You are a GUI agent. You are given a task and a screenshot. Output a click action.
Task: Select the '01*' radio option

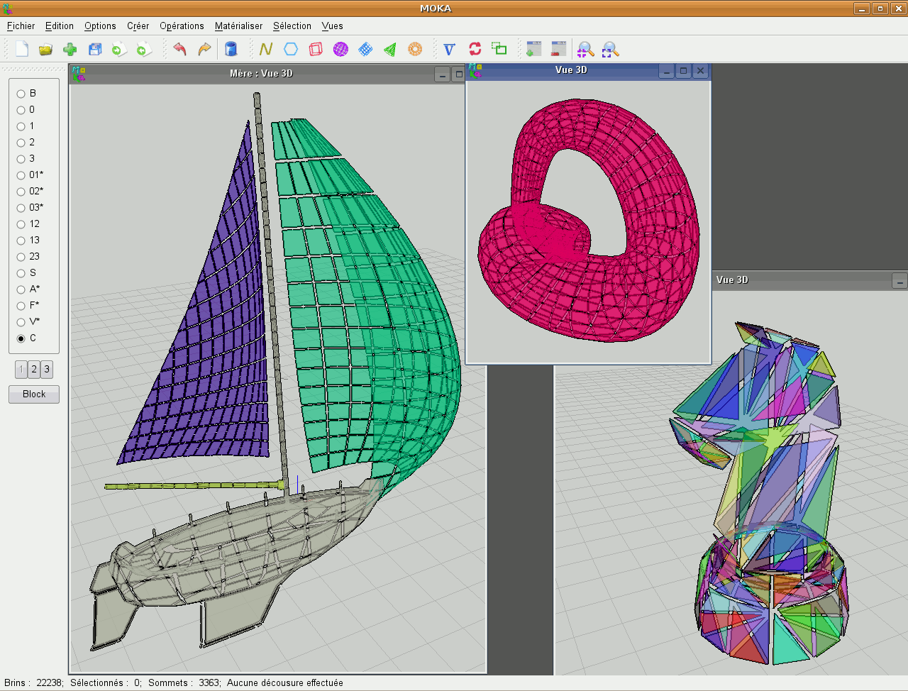(x=21, y=175)
